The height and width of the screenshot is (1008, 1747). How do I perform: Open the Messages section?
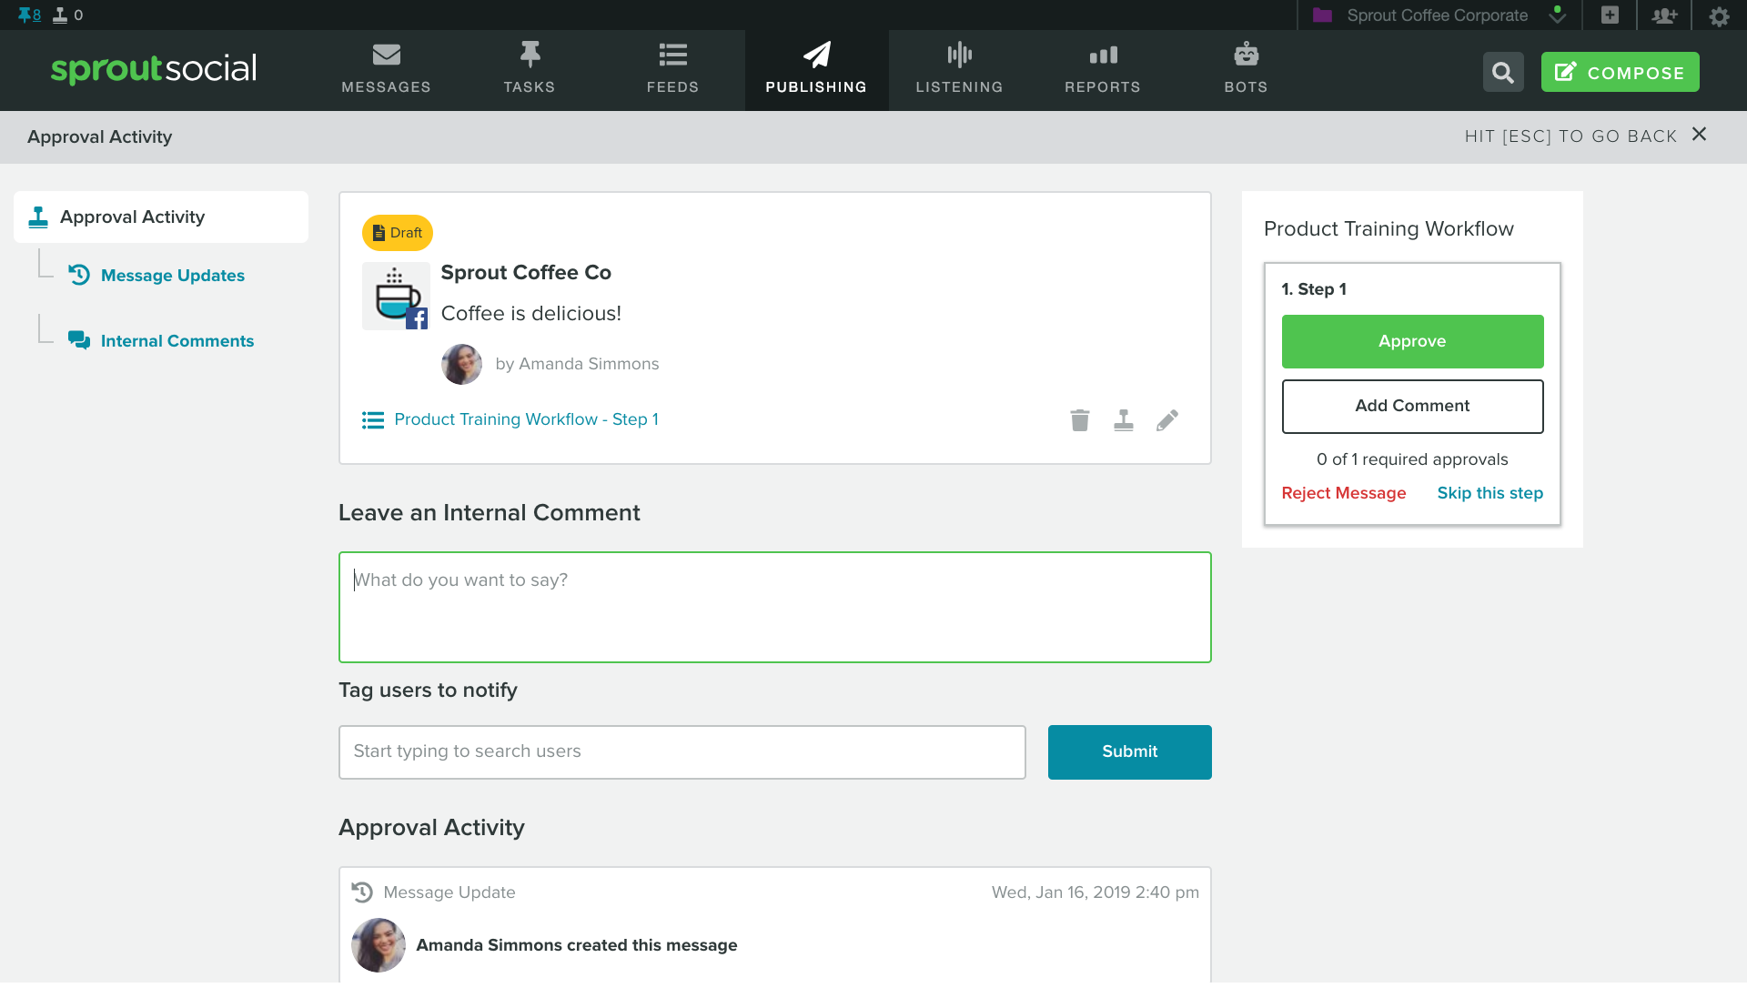coord(386,70)
